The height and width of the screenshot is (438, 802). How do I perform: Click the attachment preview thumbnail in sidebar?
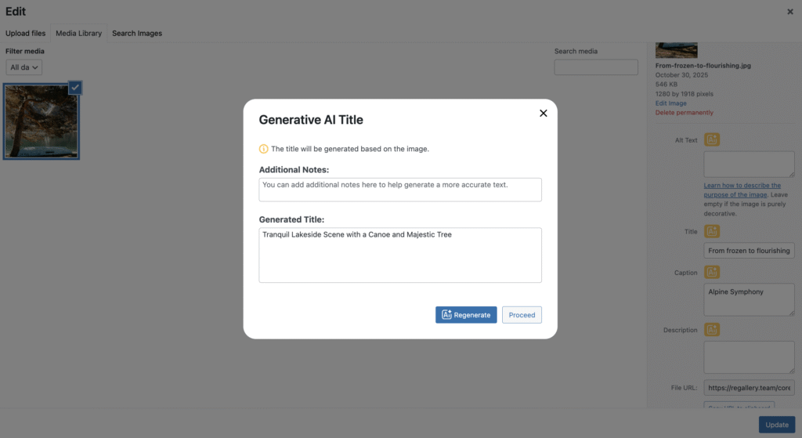pyautogui.click(x=676, y=50)
